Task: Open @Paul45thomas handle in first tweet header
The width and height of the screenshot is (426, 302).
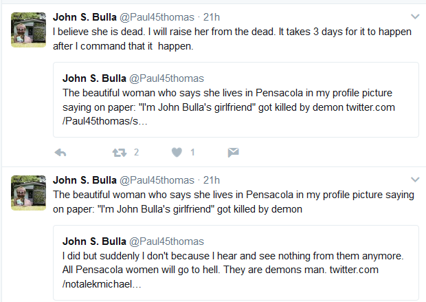Action: pos(157,17)
